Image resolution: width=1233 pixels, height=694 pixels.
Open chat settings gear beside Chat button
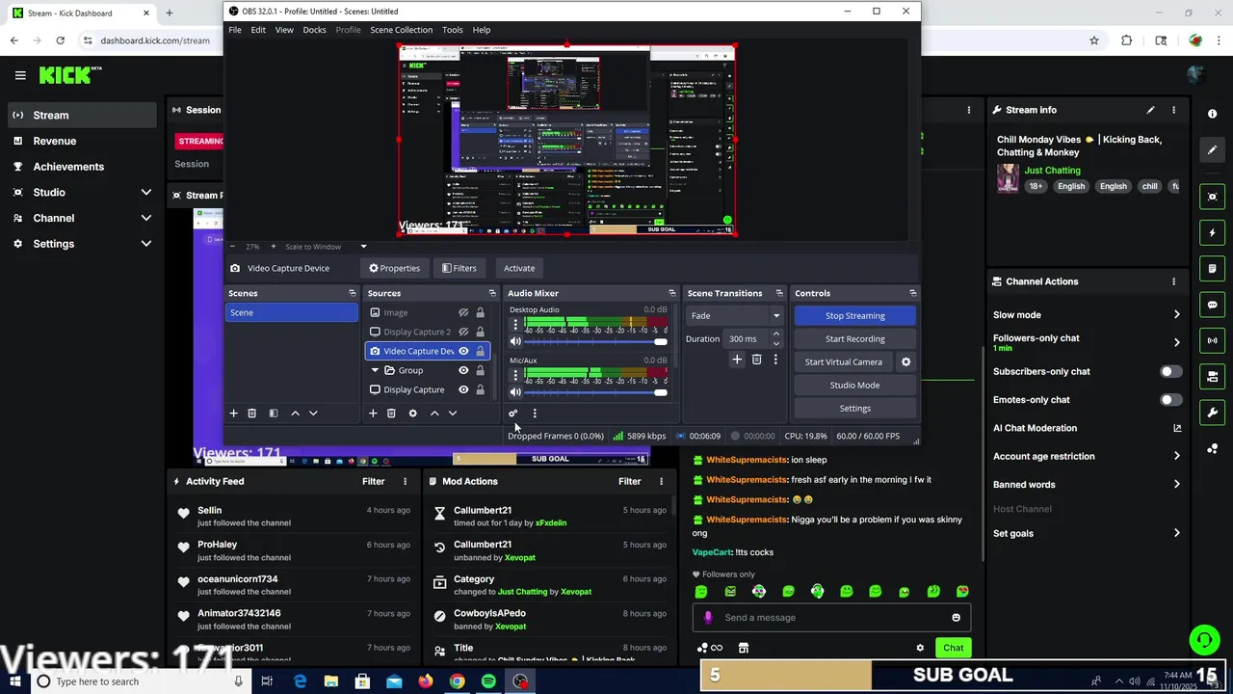920,648
